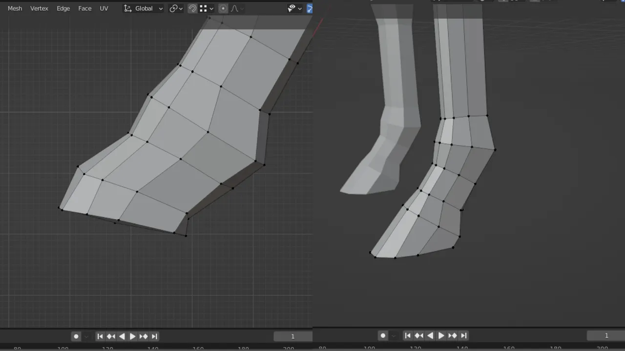Open auto keyframe options in right timeline
The height and width of the screenshot is (351, 625).
pos(394,335)
